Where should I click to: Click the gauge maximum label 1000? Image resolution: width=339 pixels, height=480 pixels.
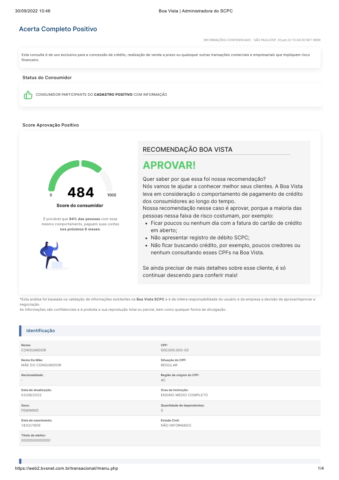(112, 195)
